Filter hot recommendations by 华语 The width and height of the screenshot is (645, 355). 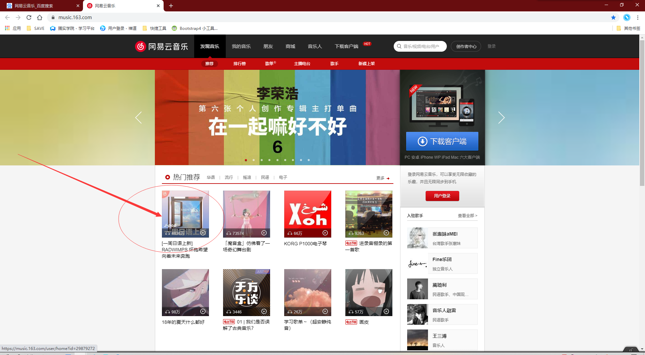(211, 177)
